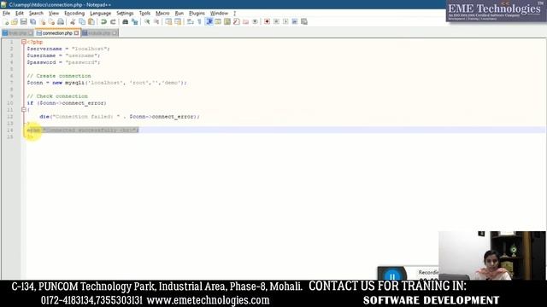Open Folder as Workspace icon
The height and width of the screenshot is (307, 547).
(x=246, y=21)
